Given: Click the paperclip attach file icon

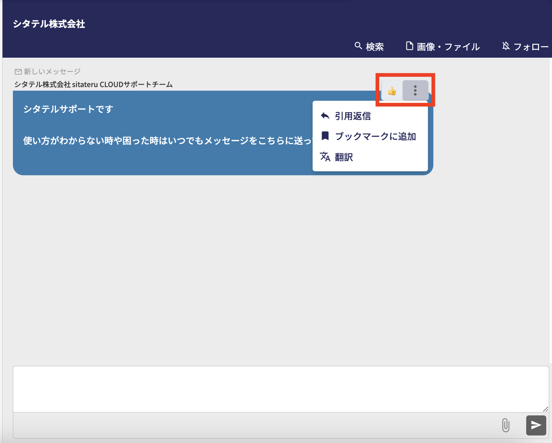Looking at the screenshot, I should 506,425.
